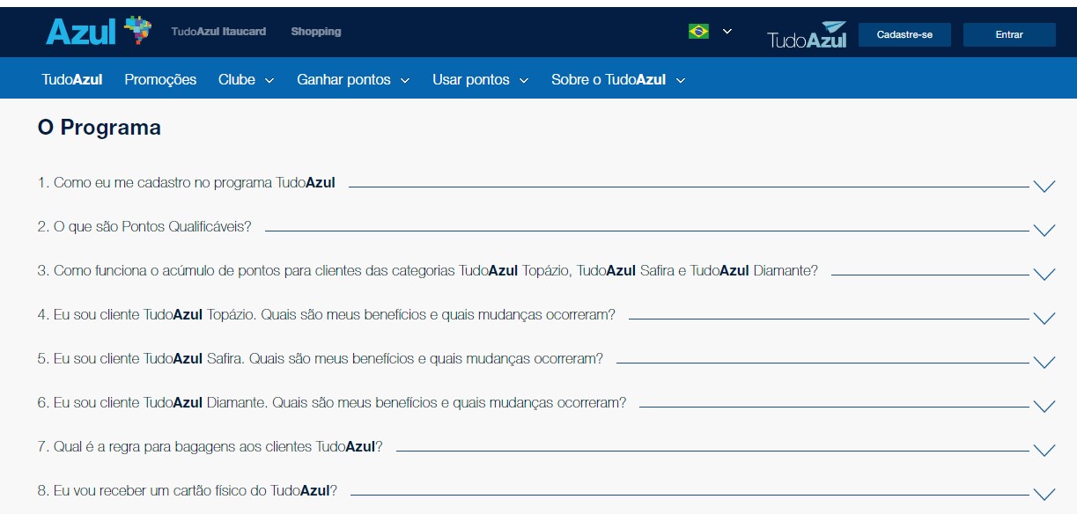Expand question 3 about acúmulo de pontos
Image resolution: width=1077 pixels, height=514 pixels.
(x=1044, y=274)
